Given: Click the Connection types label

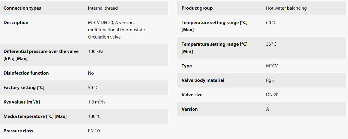Looking at the screenshot, I should point(22,8).
